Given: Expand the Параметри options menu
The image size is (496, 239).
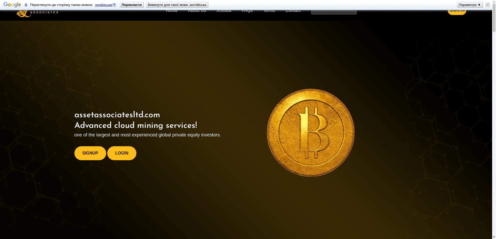Looking at the screenshot, I should 469,5.
